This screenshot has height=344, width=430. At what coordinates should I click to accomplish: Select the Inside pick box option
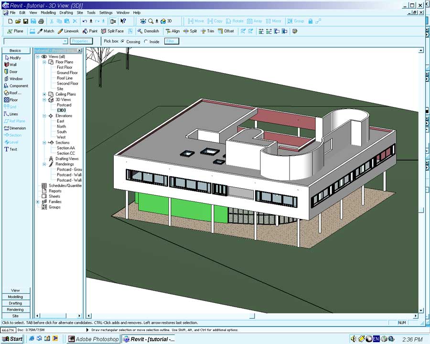click(151, 42)
